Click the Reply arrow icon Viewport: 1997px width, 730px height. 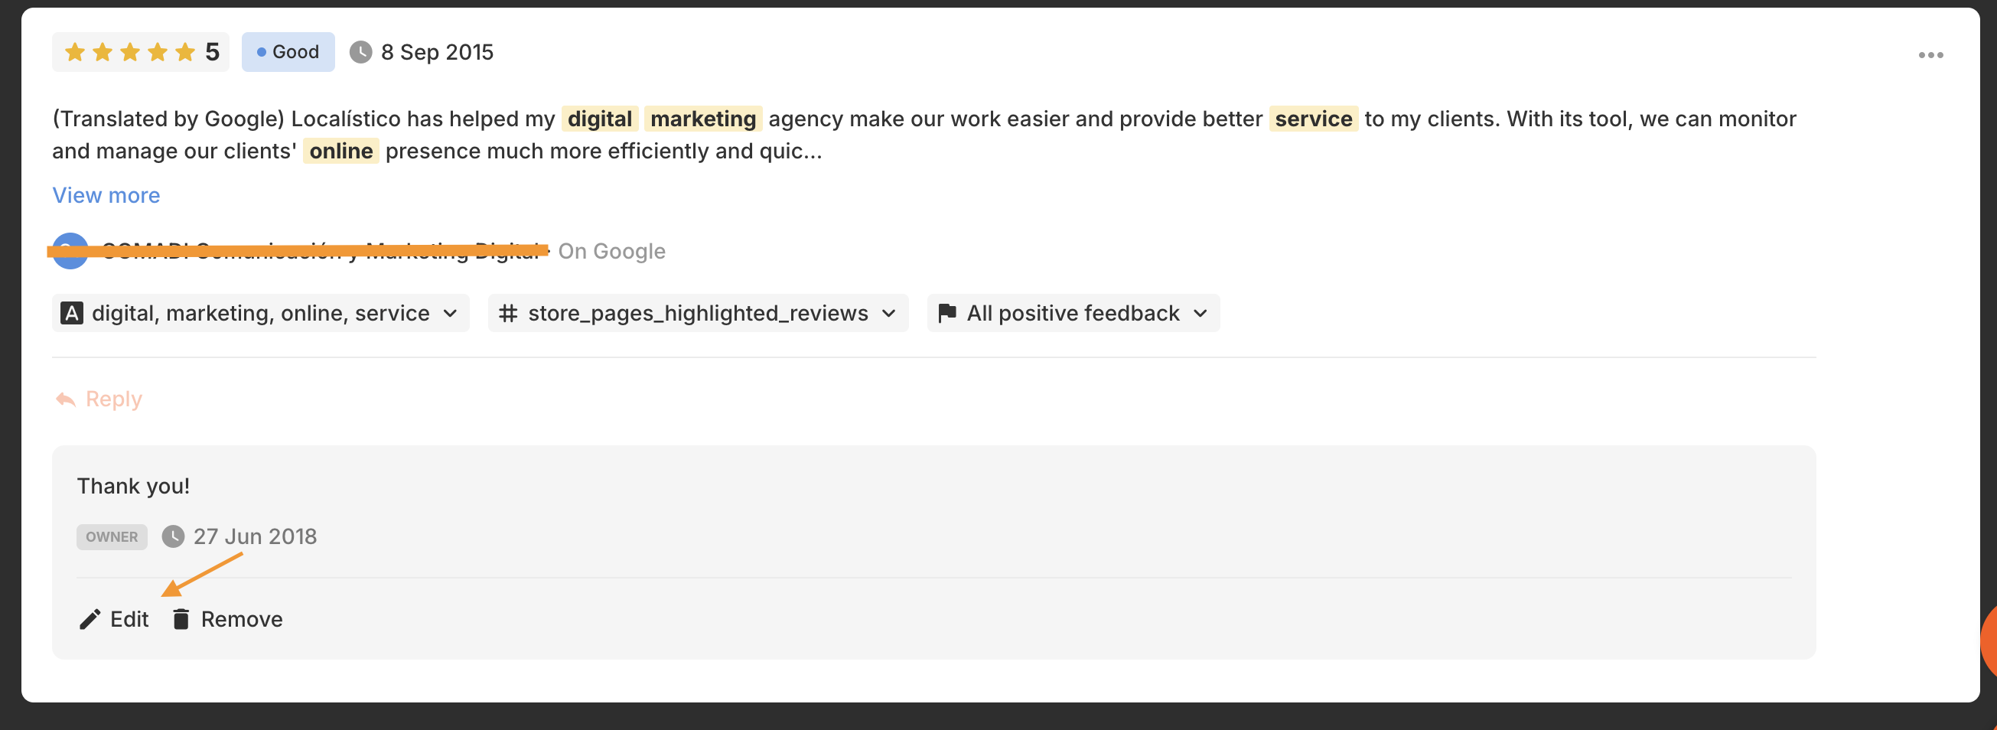click(66, 399)
